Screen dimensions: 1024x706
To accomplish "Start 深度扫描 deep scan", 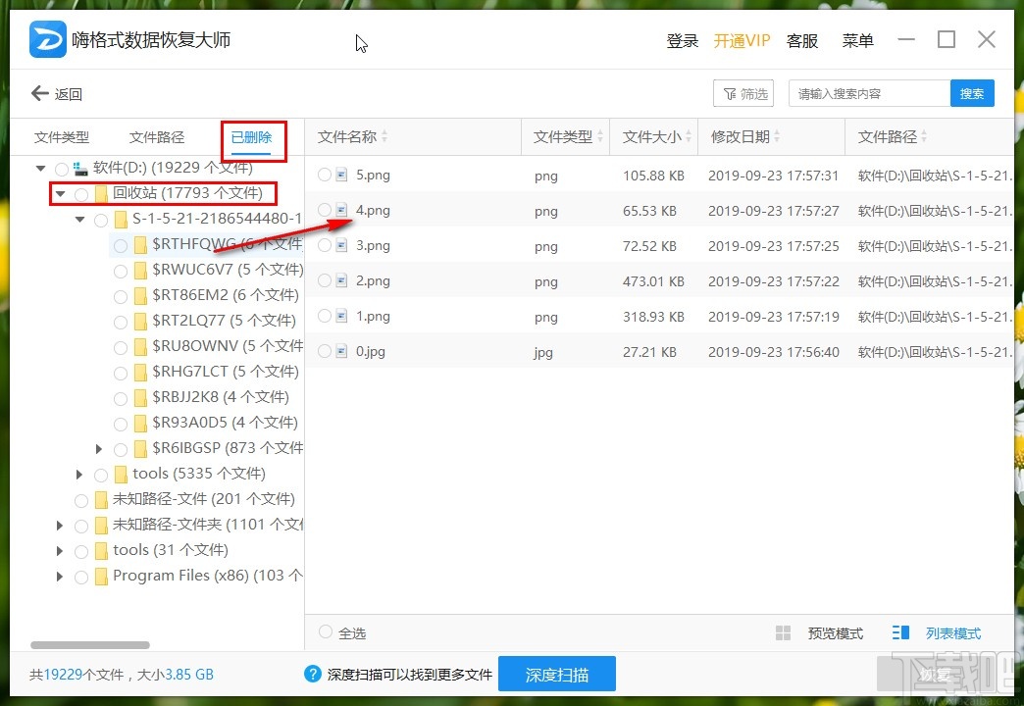I will (x=557, y=675).
